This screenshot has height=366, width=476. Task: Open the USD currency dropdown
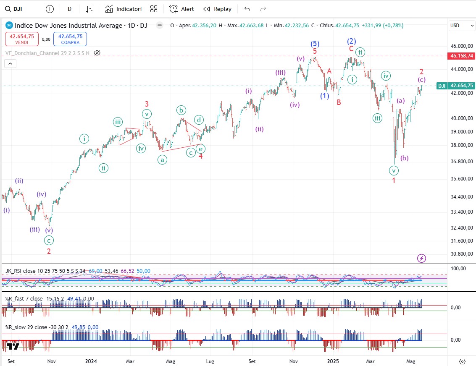tap(462, 26)
